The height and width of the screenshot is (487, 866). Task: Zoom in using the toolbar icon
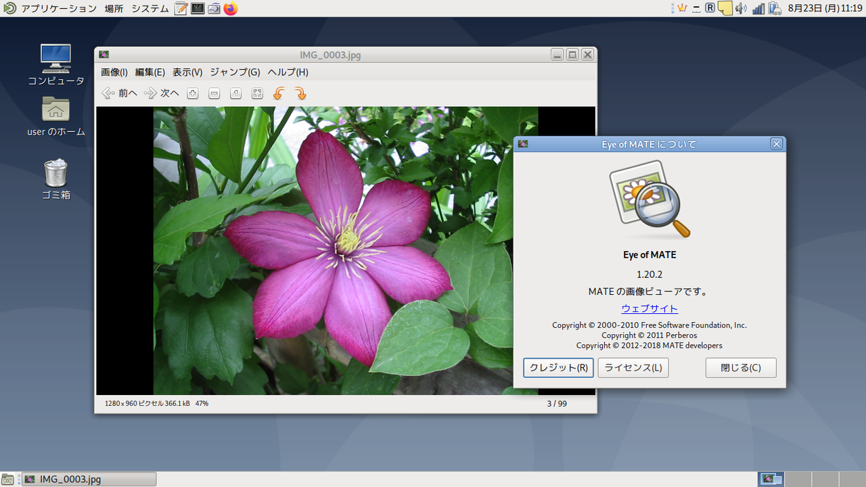pyautogui.click(x=193, y=93)
